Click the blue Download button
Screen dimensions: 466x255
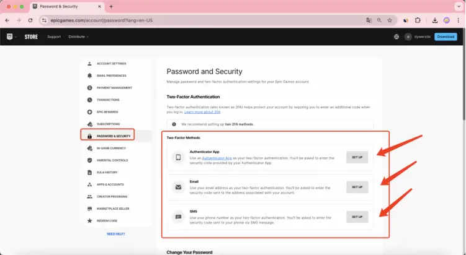[x=446, y=37]
